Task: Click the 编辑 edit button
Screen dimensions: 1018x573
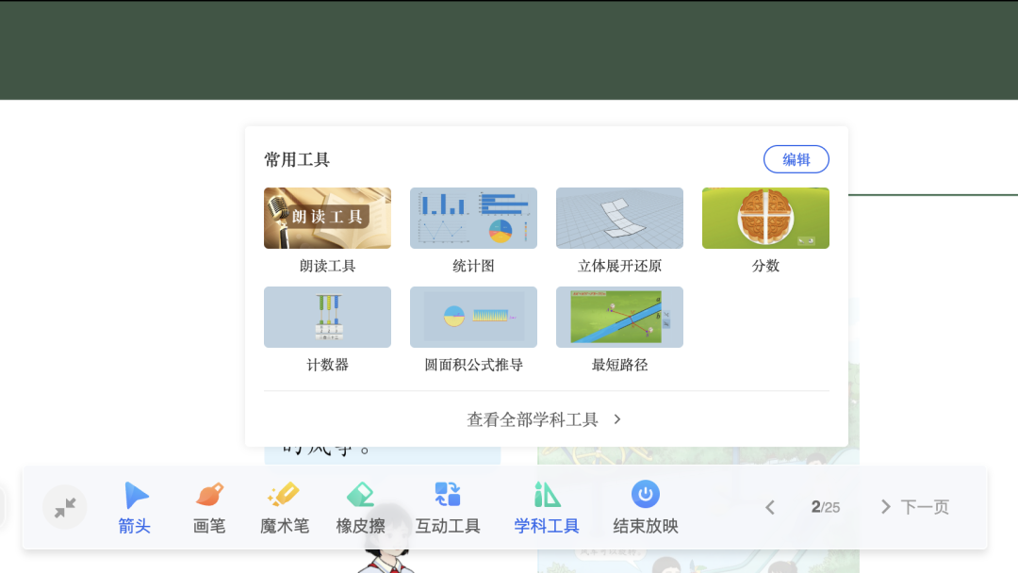Action: (x=796, y=159)
